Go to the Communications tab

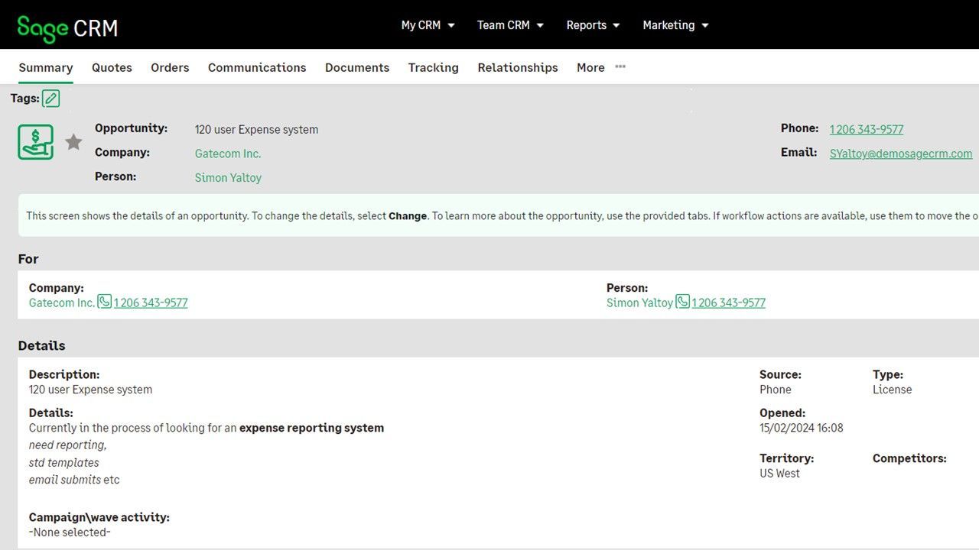click(x=257, y=67)
